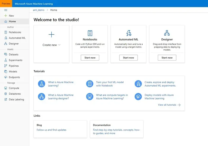
Task: Click the Compute monitor icon in sidebar
Action: click(x=6, y=88)
